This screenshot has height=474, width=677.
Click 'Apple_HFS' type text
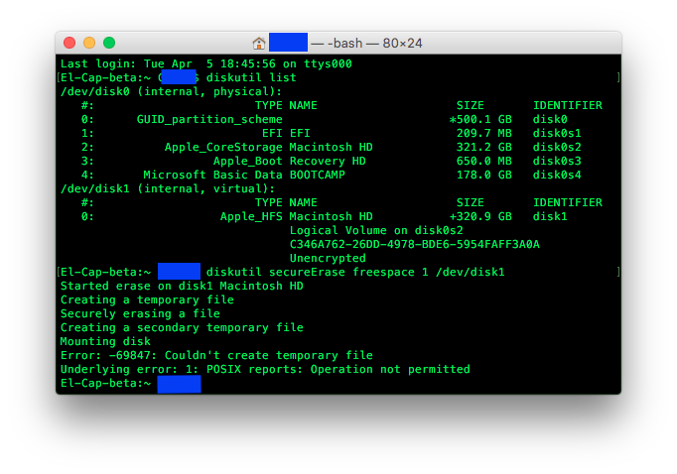pyautogui.click(x=251, y=216)
